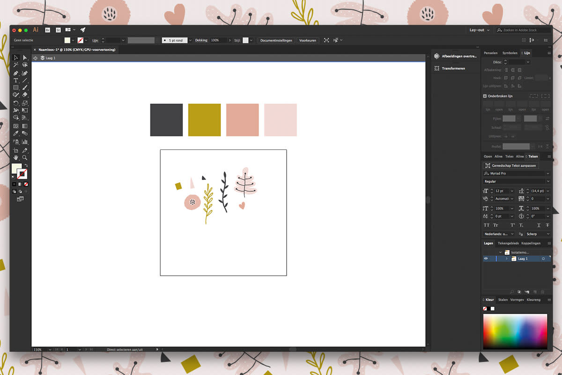Switch to the Symbolen tab
Image resolution: width=562 pixels, height=375 pixels.
click(x=510, y=53)
